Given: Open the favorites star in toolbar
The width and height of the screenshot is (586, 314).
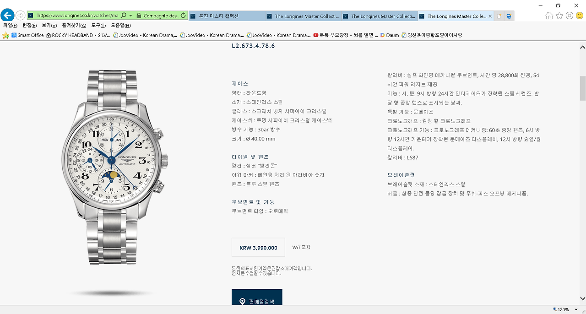Looking at the screenshot, I should pos(559,16).
